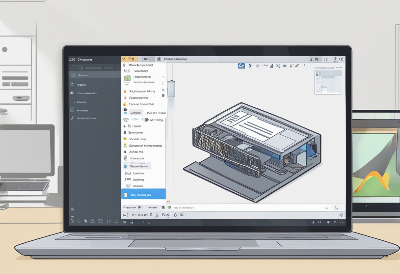
Task: Click the clock icon in the dark sidebar
Action: [72, 93]
